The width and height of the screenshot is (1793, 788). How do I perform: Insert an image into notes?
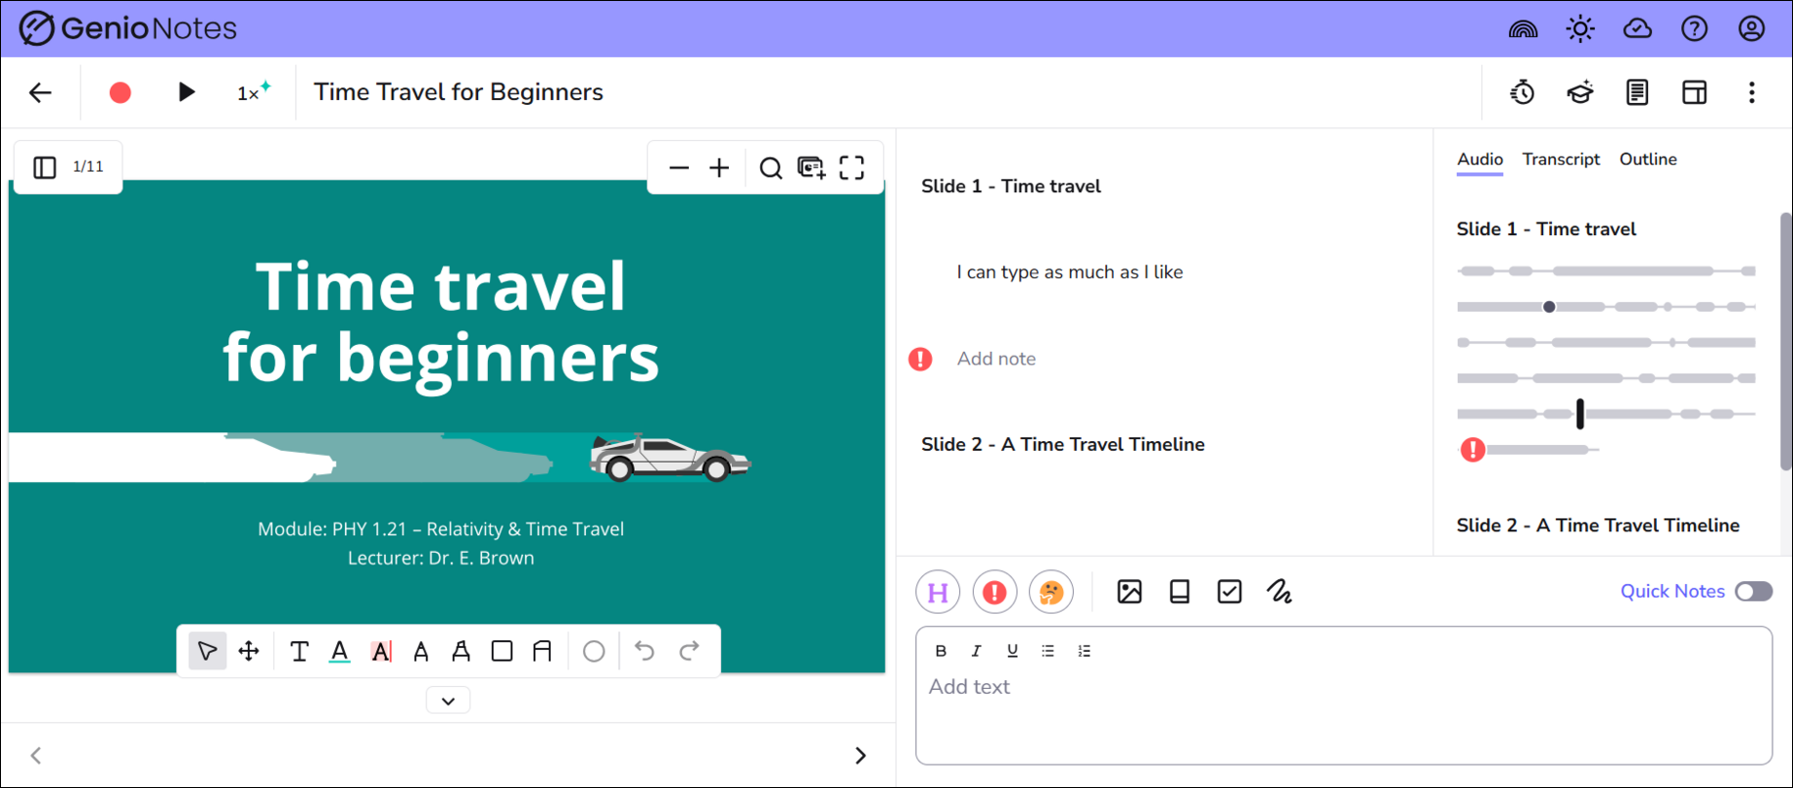[1129, 592]
